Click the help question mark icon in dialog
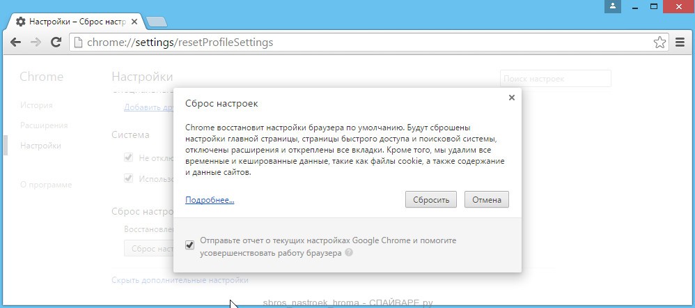The height and width of the screenshot is (308, 695). pyautogui.click(x=349, y=253)
